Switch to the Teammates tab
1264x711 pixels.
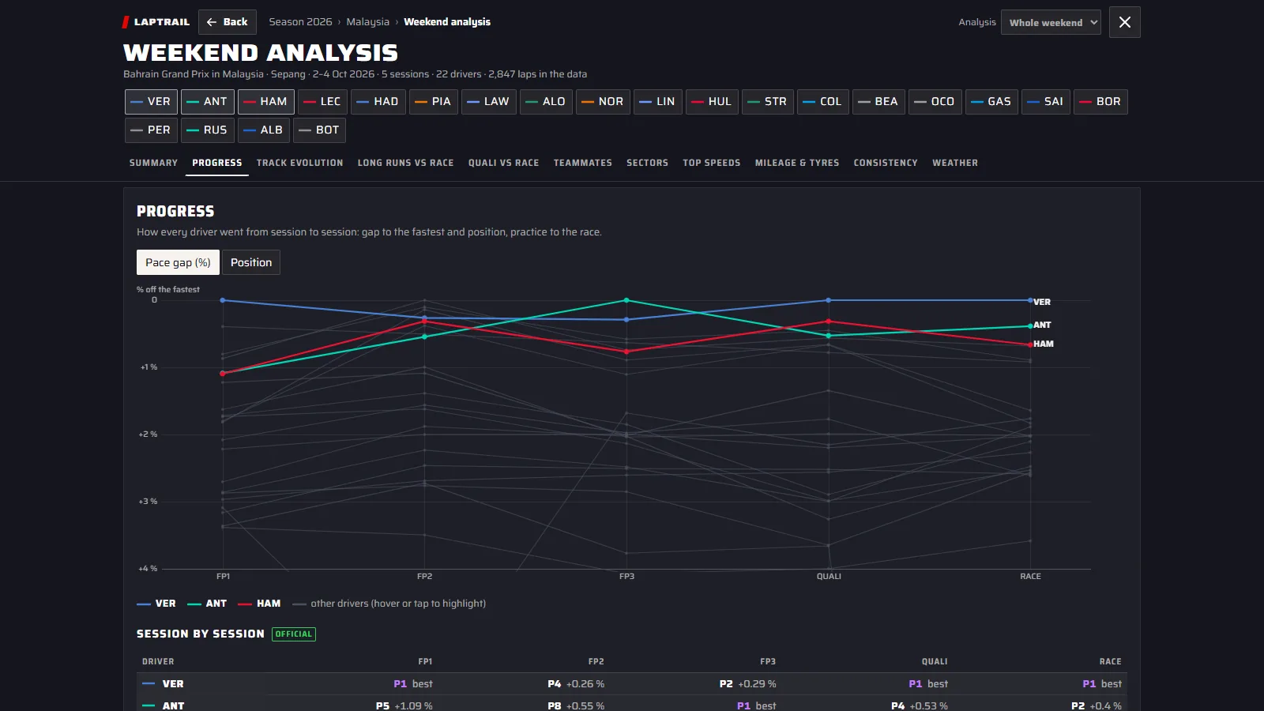pos(583,163)
